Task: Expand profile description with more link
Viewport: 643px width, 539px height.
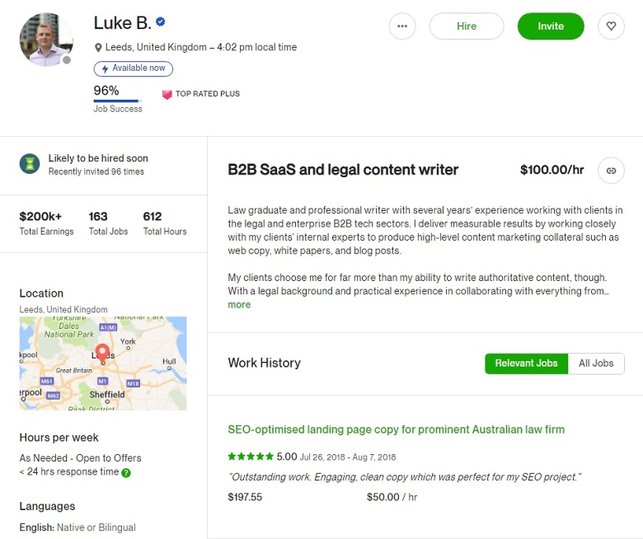Action: 239,305
